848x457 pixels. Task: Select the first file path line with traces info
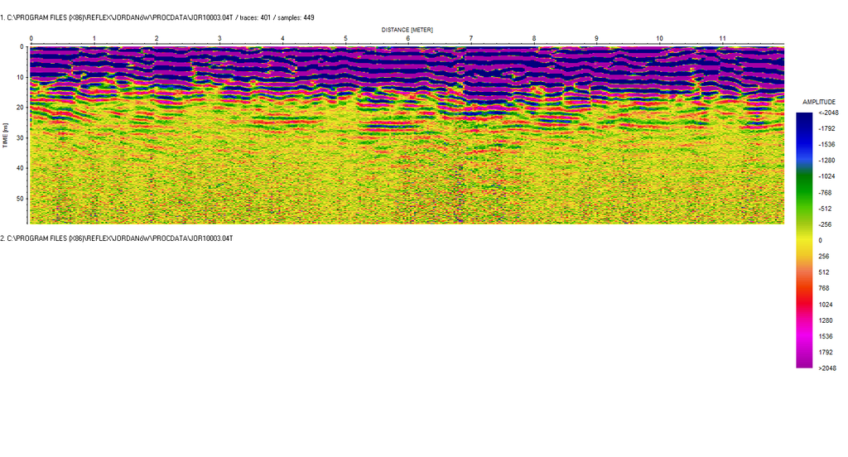[157, 17]
